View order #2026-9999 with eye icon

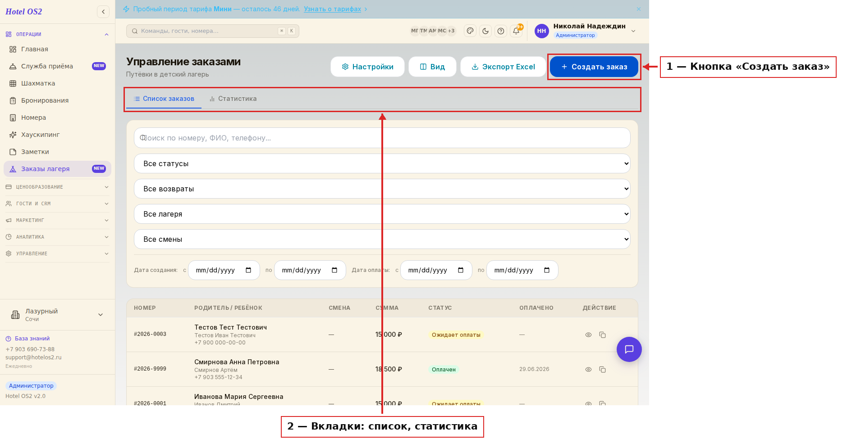[588, 370]
